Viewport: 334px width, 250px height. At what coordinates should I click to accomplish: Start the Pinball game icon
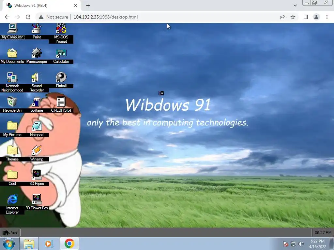[x=61, y=80]
